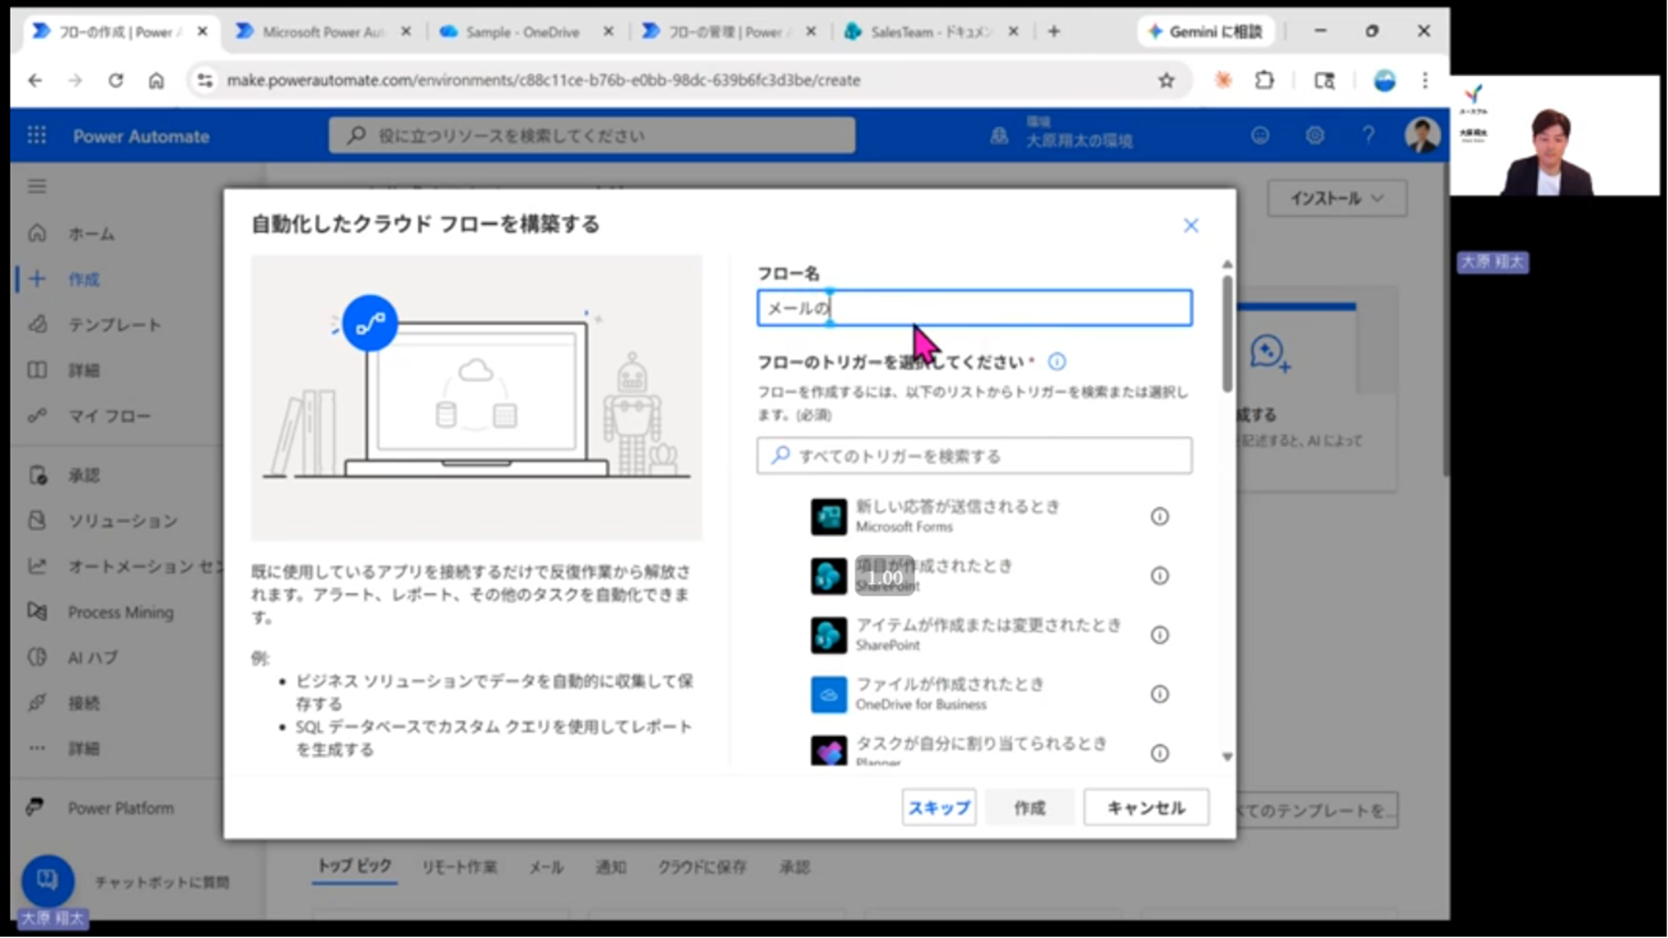Switch to 承認 template tab
The height and width of the screenshot is (938, 1668).
coord(794,867)
